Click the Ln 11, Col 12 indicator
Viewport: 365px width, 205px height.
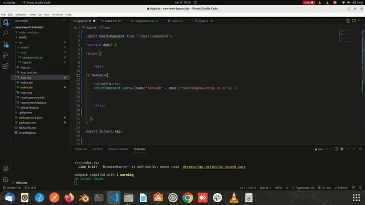tap(248, 187)
